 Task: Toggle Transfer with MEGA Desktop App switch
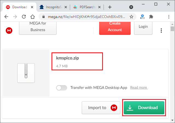click(x=62, y=88)
